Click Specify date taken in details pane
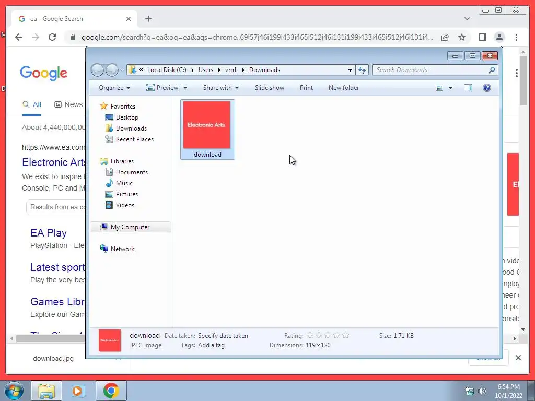 pyautogui.click(x=223, y=336)
